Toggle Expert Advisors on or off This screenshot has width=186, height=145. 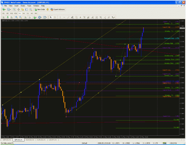[x=57, y=9]
